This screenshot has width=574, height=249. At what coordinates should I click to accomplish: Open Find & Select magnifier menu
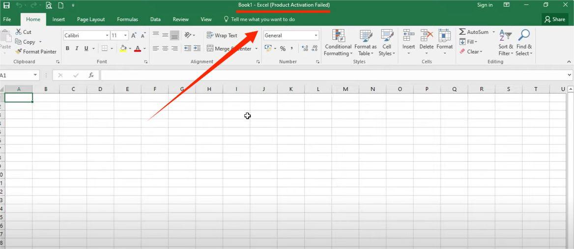pos(524,42)
